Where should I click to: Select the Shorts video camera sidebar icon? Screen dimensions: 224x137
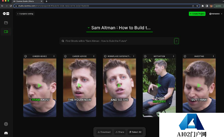pos(6,32)
